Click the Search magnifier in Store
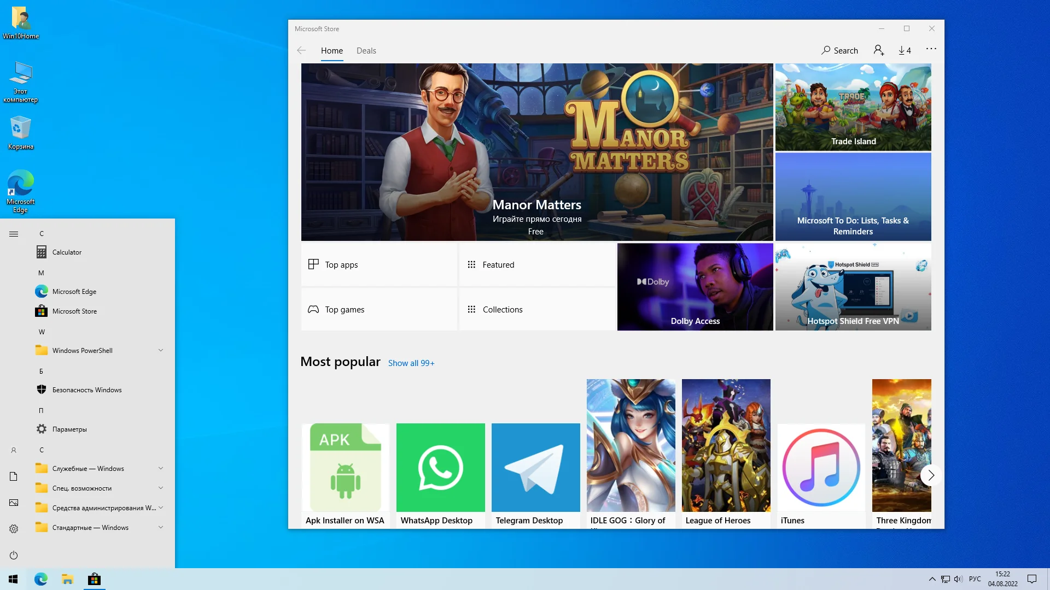 (x=826, y=50)
